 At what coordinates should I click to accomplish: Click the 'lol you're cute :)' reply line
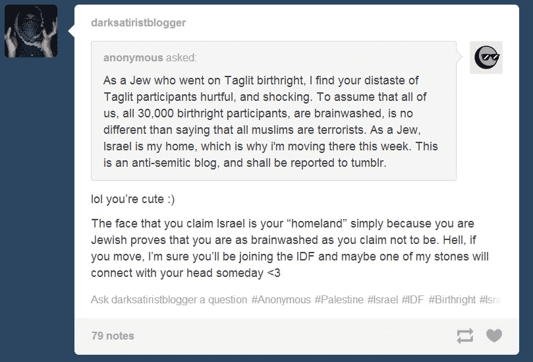pos(132,199)
